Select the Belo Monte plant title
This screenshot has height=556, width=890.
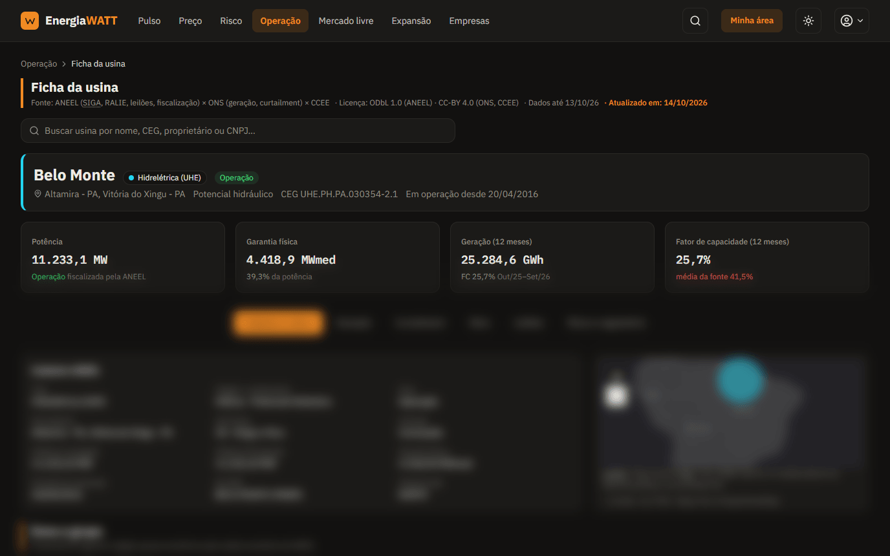pyautogui.click(x=74, y=175)
